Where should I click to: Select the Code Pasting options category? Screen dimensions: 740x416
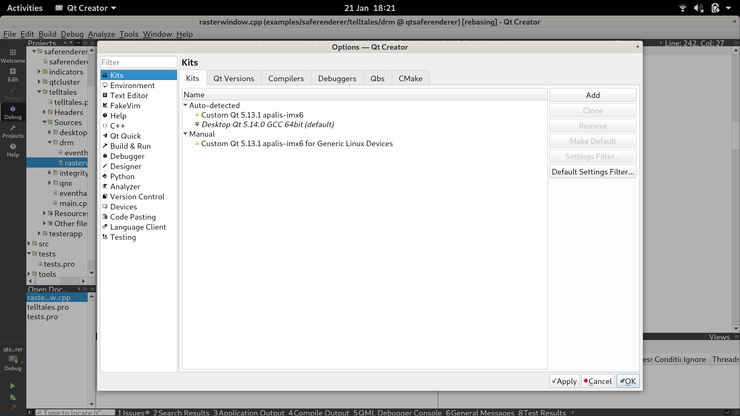click(138, 217)
